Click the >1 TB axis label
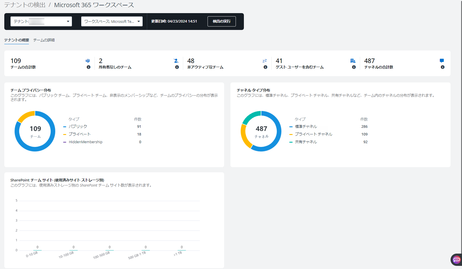Screen dimensions: 462x269 [178, 254]
